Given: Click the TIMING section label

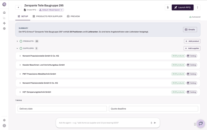Looking at the screenshot, I should coord(19,100).
